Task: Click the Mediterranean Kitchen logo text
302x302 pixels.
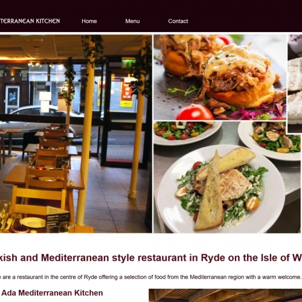Action: coord(30,21)
